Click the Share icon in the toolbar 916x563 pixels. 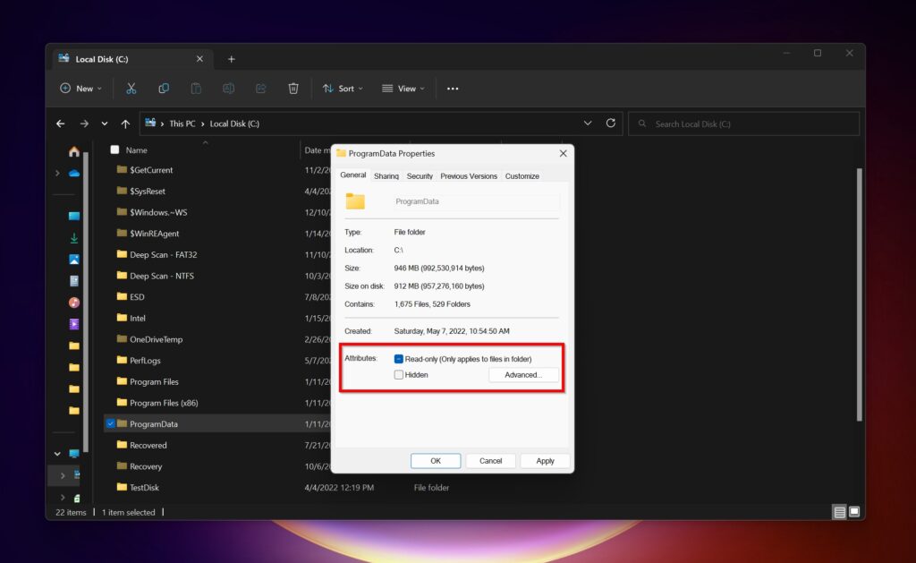click(260, 88)
